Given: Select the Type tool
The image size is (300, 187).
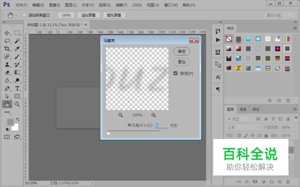Looking at the screenshot, I should coord(17,89).
